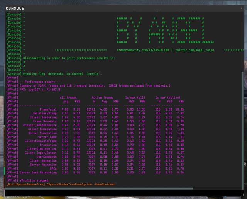Image resolution: width=247 pixels, height=199 pixels.
Task: Click the Client Rendering row label
Action: pyautogui.click(x=43, y=117)
